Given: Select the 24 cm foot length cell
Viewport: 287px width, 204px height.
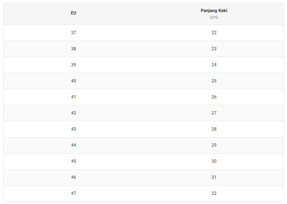Looking at the screenshot, I should point(214,65).
